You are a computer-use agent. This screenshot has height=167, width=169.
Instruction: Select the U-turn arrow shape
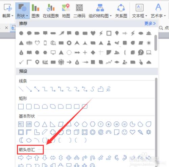[x=93, y=158]
